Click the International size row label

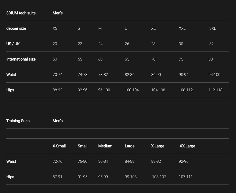(21, 59)
